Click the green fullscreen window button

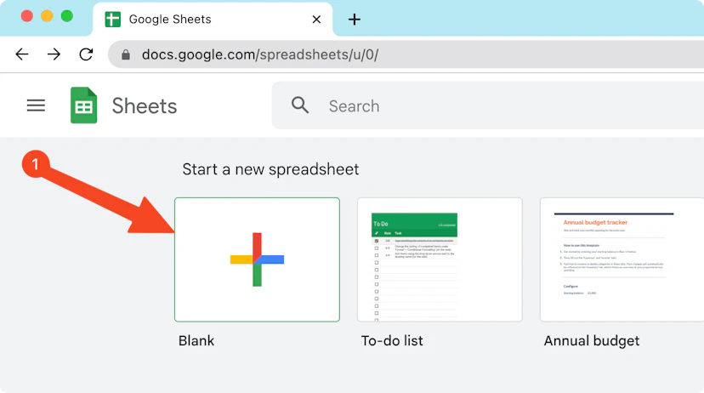point(67,16)
